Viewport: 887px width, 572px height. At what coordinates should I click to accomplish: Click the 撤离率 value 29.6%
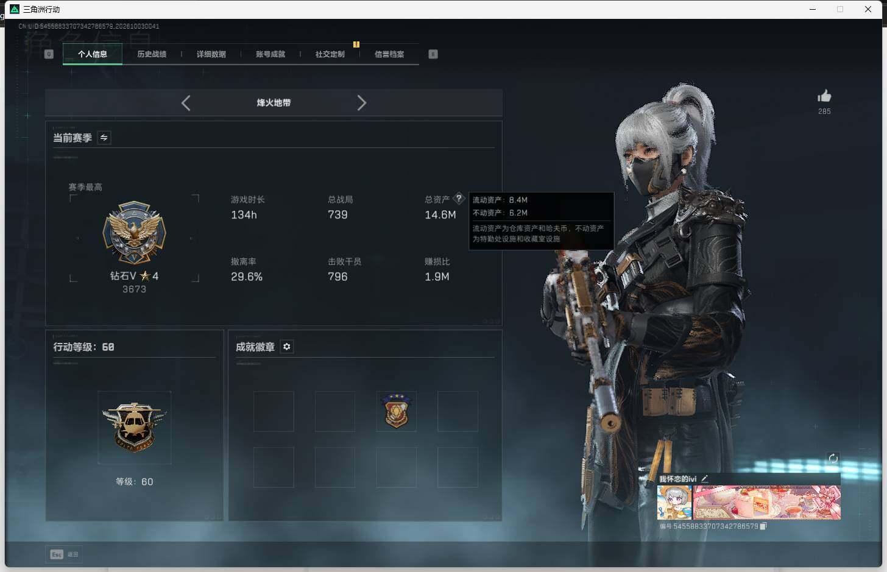pos(247,277)
